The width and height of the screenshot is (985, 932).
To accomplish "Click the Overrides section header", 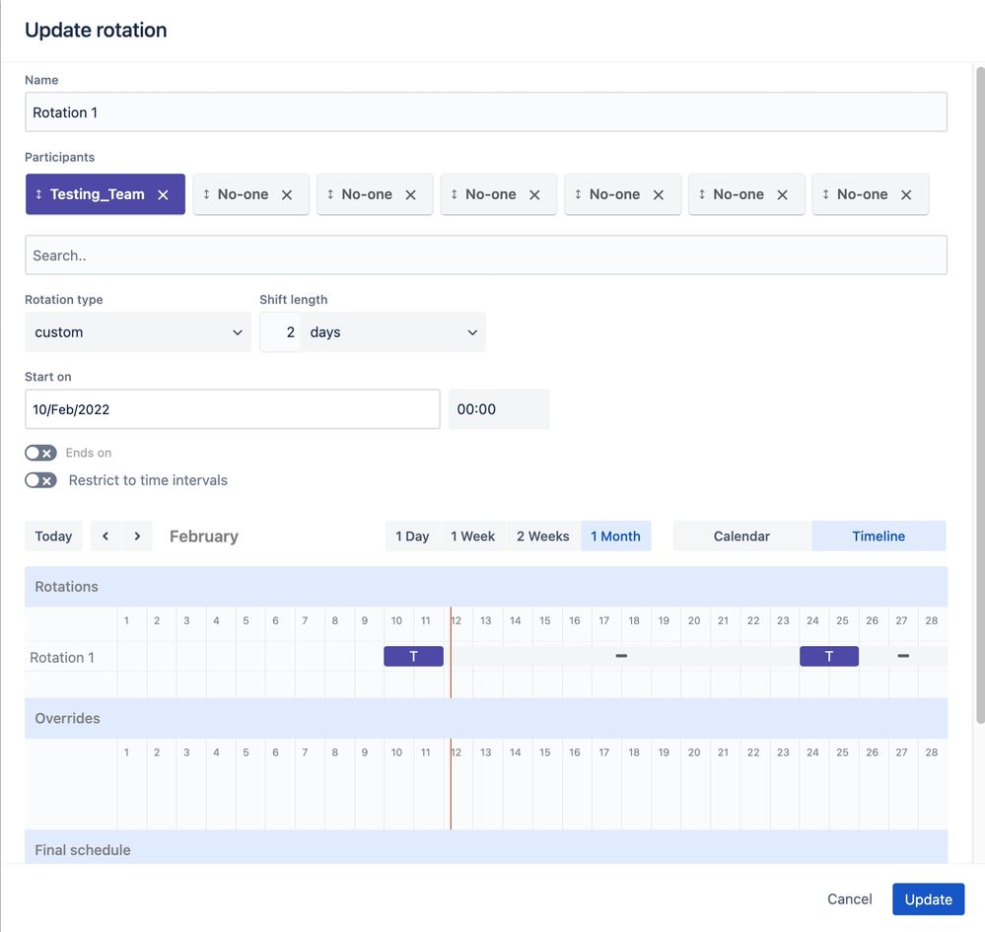I will [x=485, y=718].
